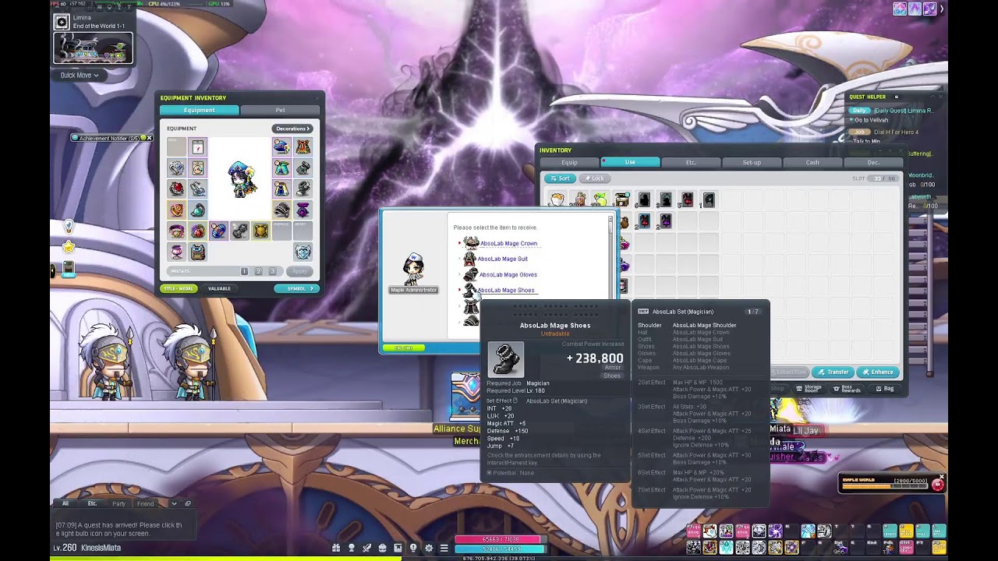Click the Maple World progress gauge
Image resolution: width=998 pixels, height=561 pixels.
click(x=886, y=486)
